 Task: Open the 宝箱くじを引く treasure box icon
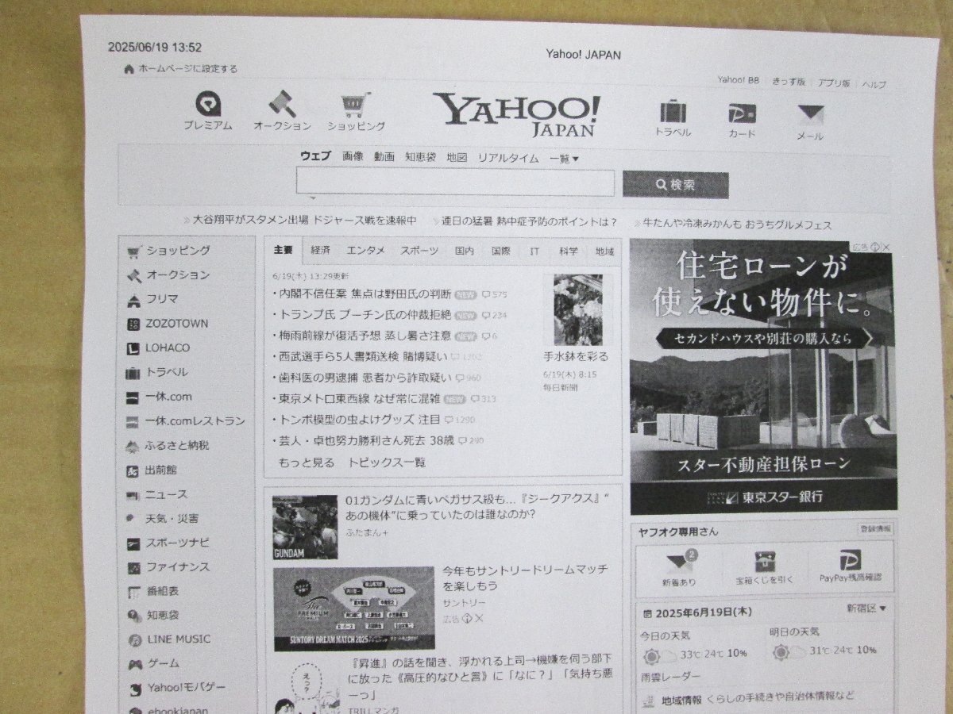(766, 562)
